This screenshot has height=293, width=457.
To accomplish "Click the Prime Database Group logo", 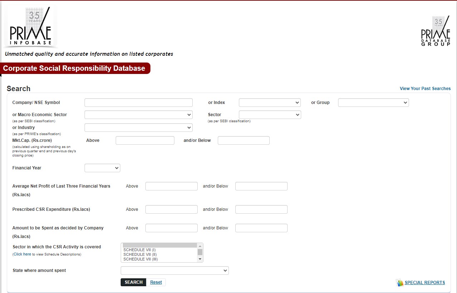I will (436, 31).
